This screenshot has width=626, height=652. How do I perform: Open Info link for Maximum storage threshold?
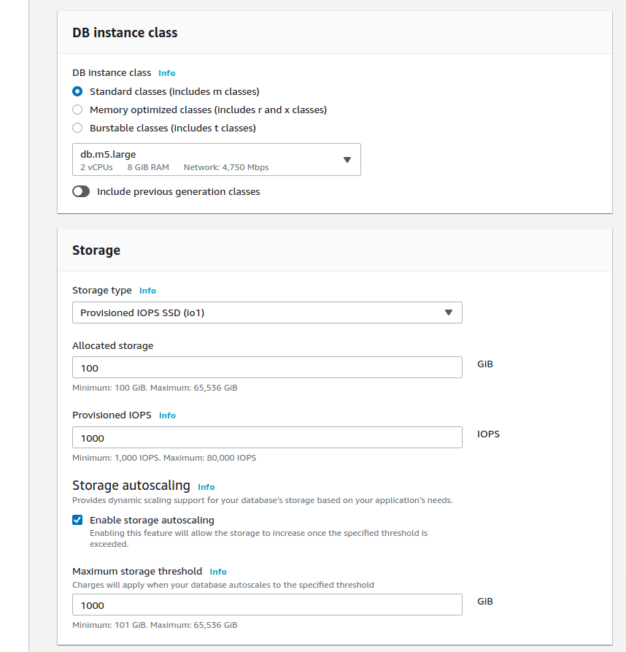(218, 572)
